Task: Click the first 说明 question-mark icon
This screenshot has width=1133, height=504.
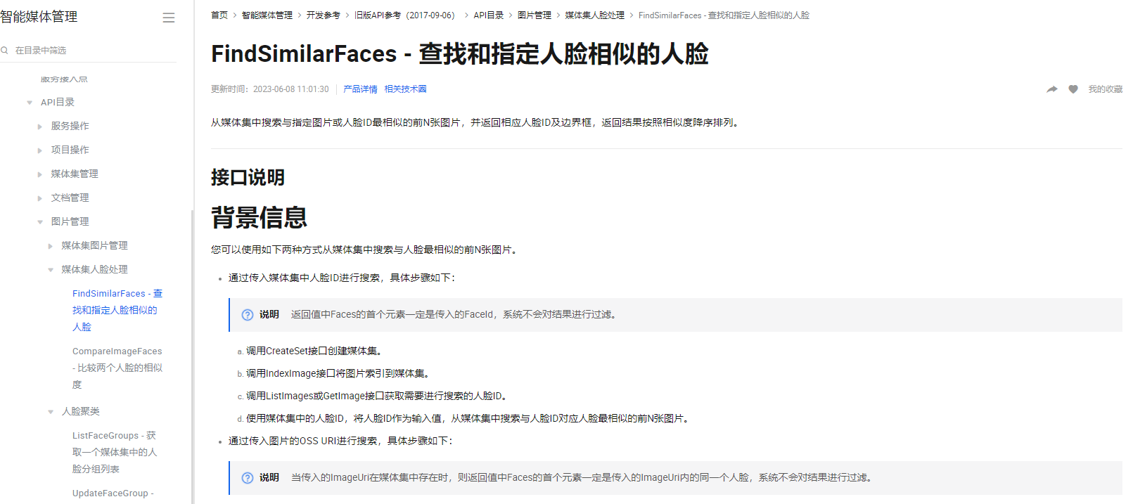Action: coord(248,315)
